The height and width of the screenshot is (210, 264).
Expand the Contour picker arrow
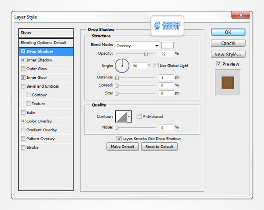tap(129, 116)
